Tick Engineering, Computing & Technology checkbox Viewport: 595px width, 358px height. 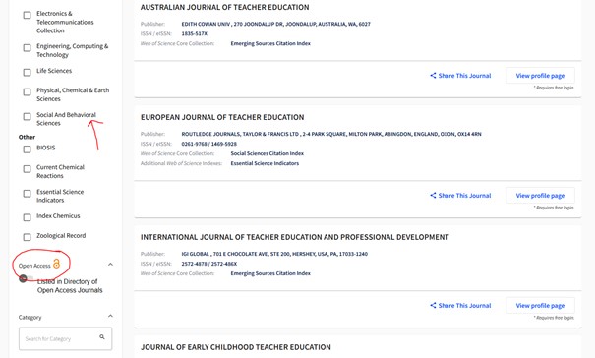(27, 48)
